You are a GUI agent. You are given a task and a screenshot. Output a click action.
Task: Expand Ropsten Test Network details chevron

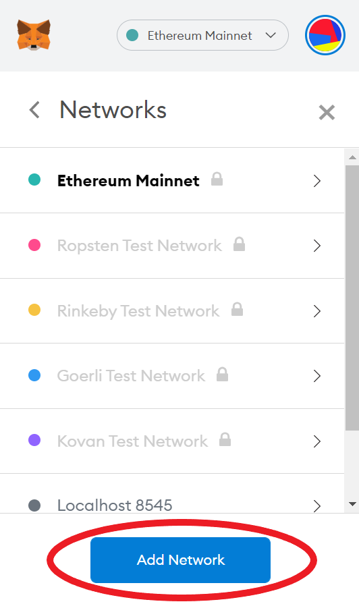pyautogui.click(x=317, y=246)
